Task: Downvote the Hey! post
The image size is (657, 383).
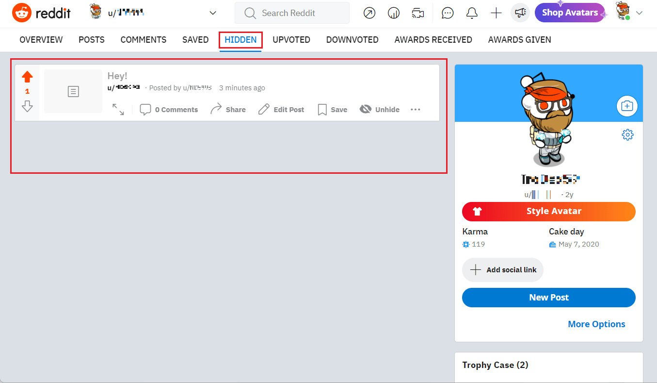Action: pos(27,106)
